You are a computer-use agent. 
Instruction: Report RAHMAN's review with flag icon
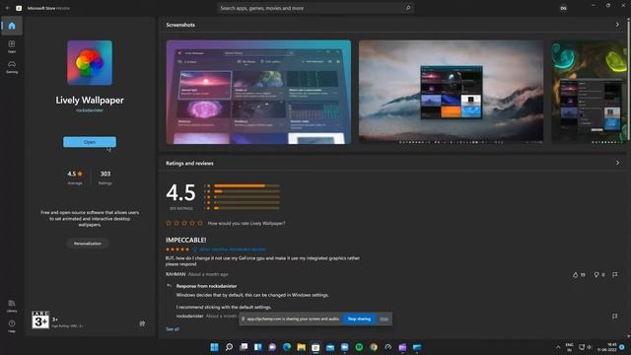click(x=615, y=274)
